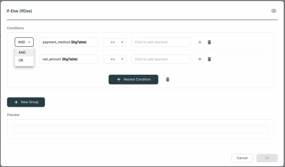This screenshot has height=167, width=285.
Task: Cancel the If-Else dialog
Action: pos(242,158)
